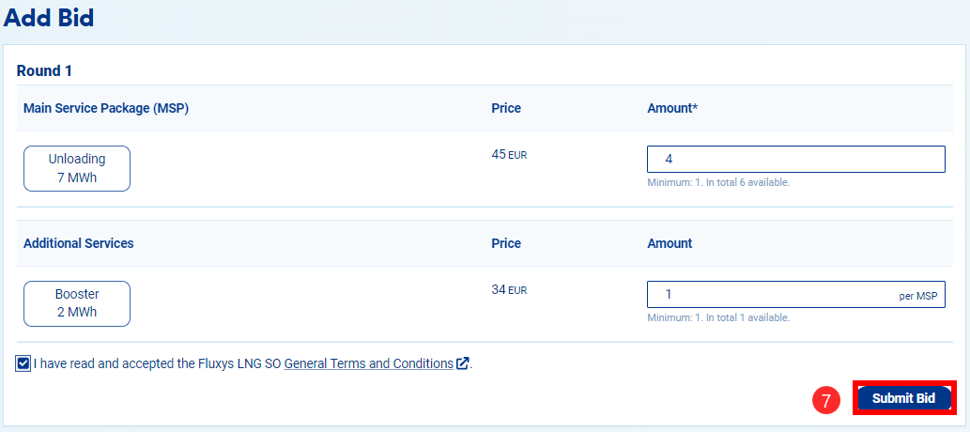Click the Submit Bid button
Image resolution: width=970 pixels, height=432 pixels.
(903, 398)
